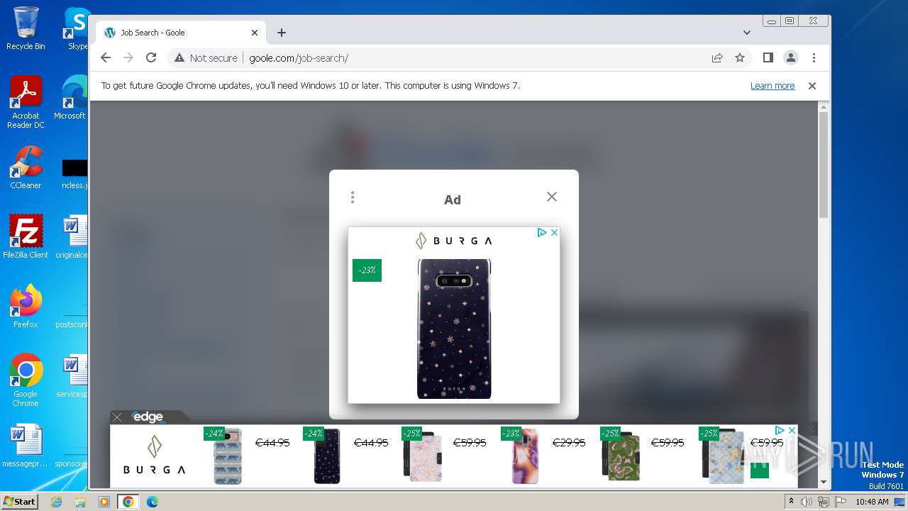The image size is (908, 511).
Task: Open FileZilla Client desktop shortcut
Action: click(x=26, y=237)
